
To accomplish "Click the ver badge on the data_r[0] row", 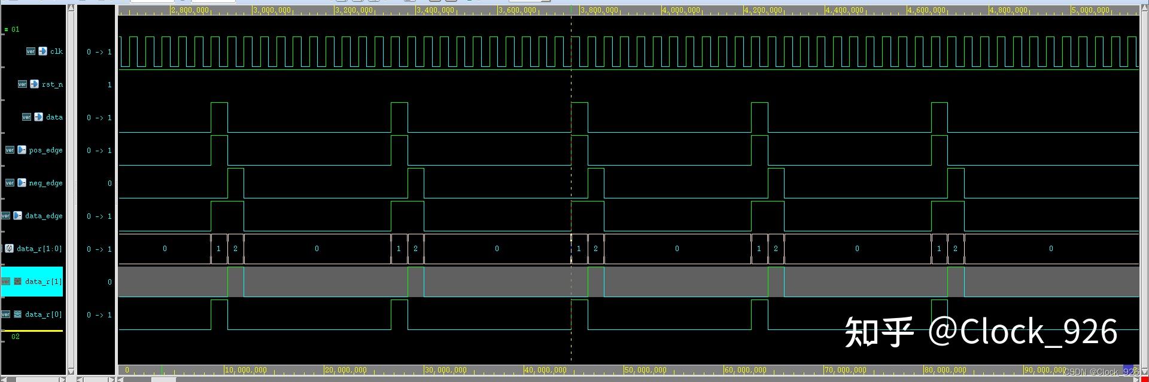I will tap(5, 314).
